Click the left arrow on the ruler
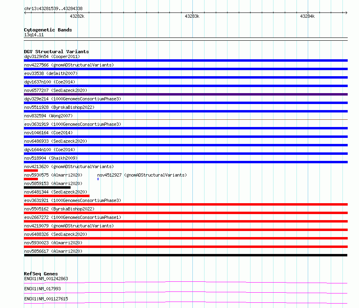This screenshot has height=308, width=359. (x=25, y=12)
